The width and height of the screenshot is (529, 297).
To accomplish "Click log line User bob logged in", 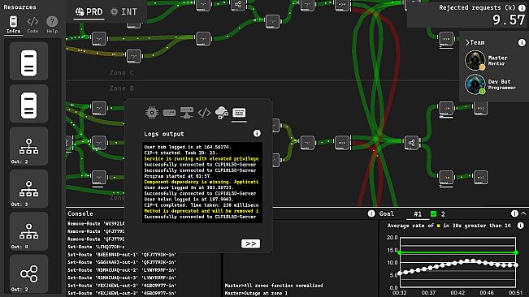I will tap(188, 147).
